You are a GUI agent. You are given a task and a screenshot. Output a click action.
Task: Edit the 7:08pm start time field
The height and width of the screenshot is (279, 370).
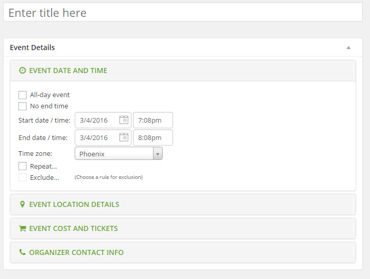click(x=153, y=120)
